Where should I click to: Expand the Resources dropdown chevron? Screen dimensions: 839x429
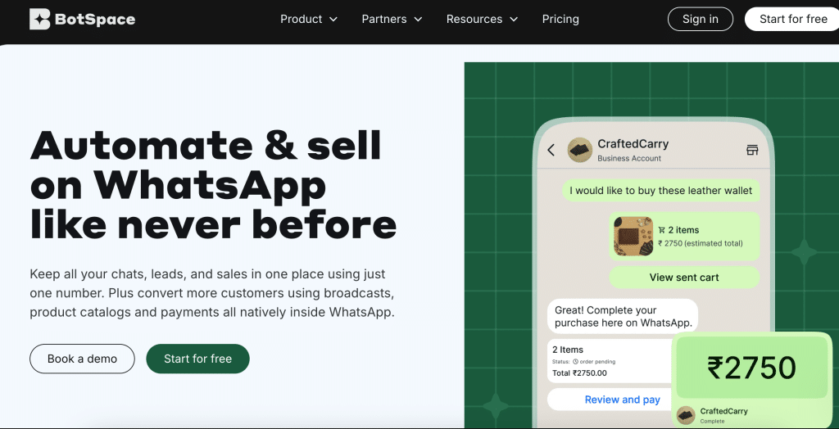(x=514, y=20)
